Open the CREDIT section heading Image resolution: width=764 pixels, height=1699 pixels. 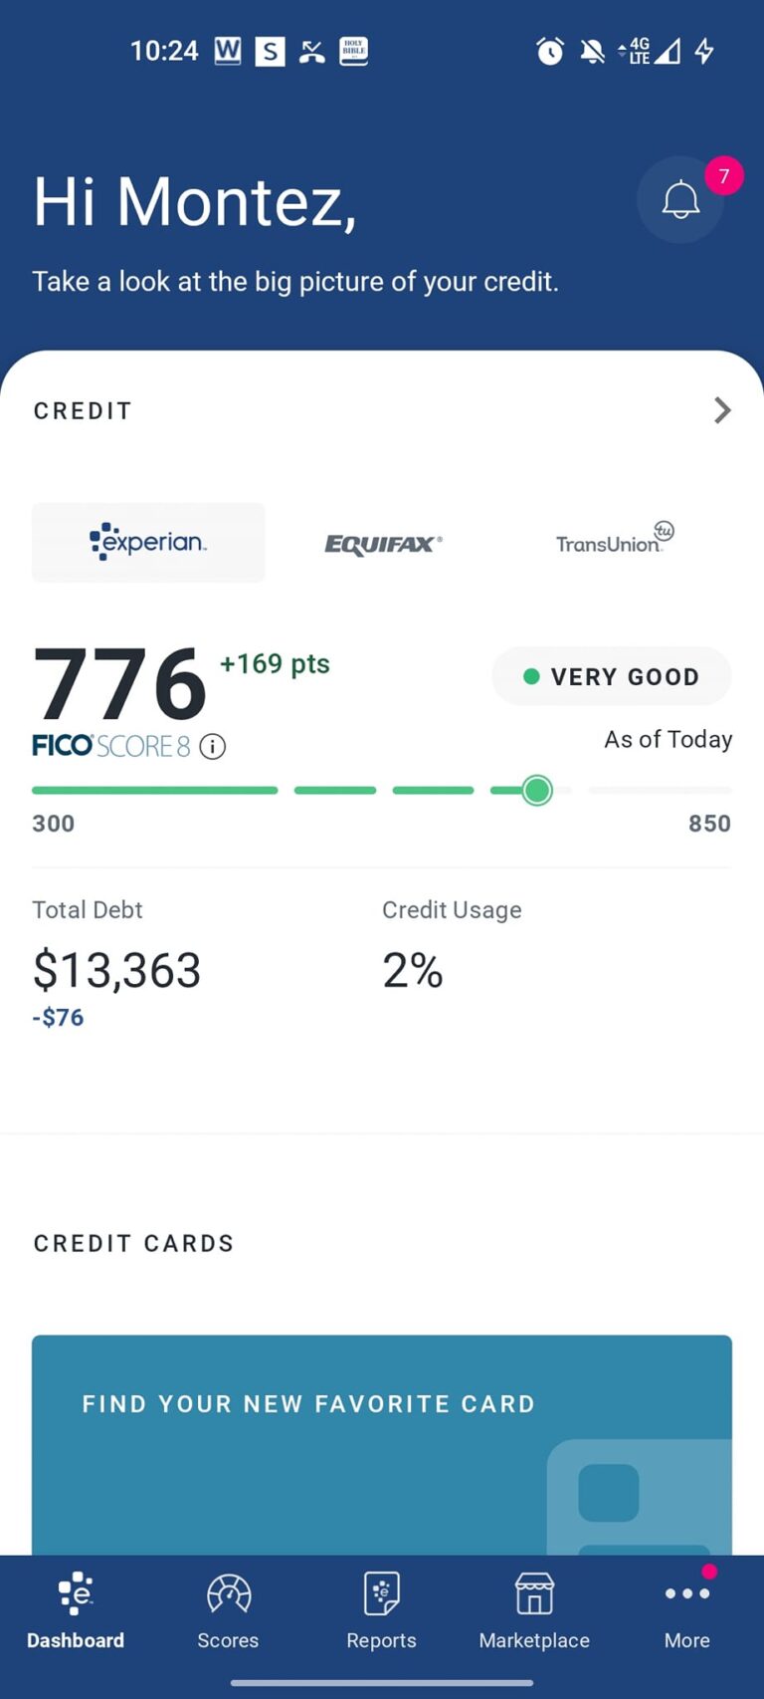(83, 411)
